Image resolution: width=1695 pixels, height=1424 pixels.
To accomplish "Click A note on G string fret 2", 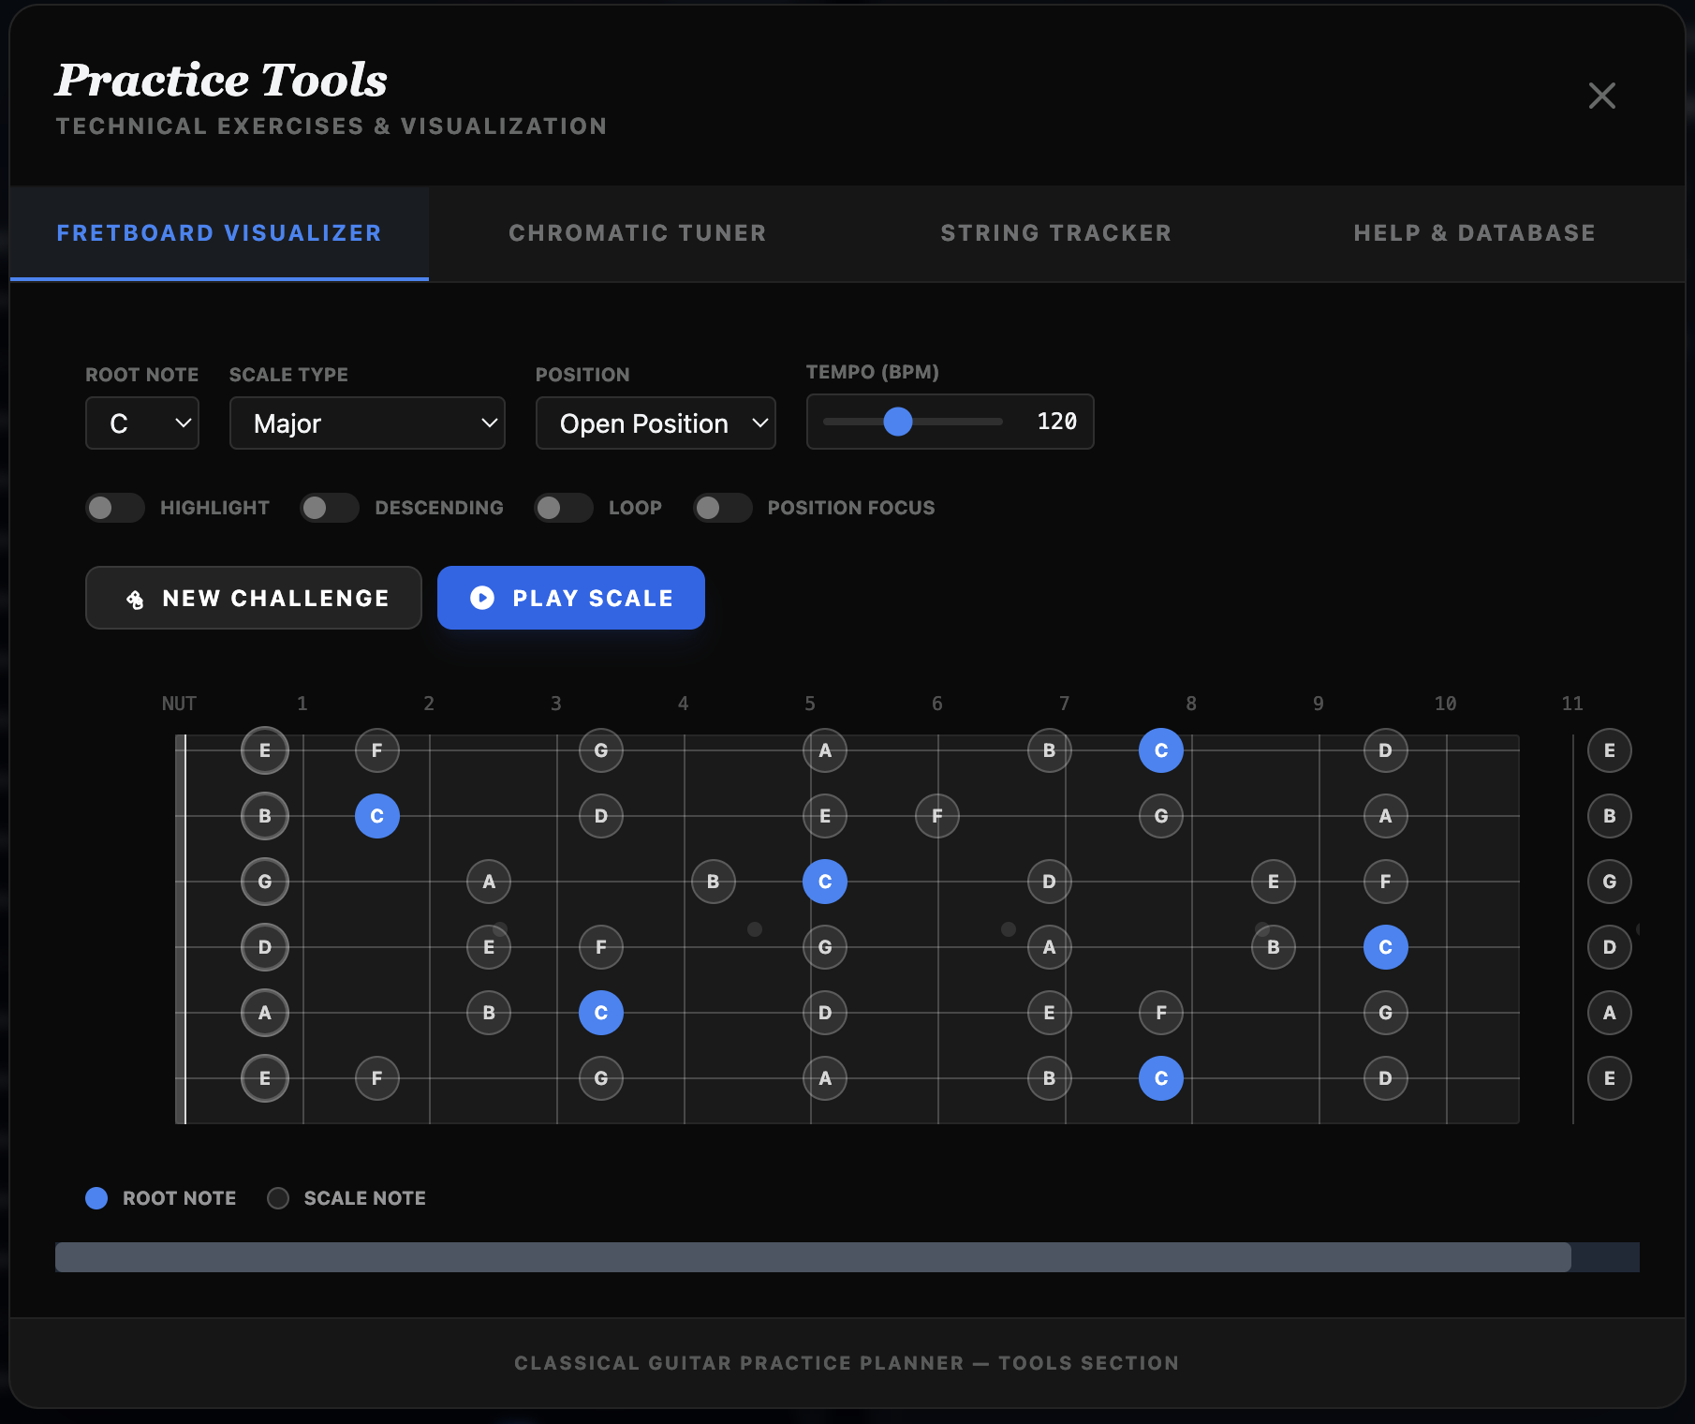I will click(489, 882).
